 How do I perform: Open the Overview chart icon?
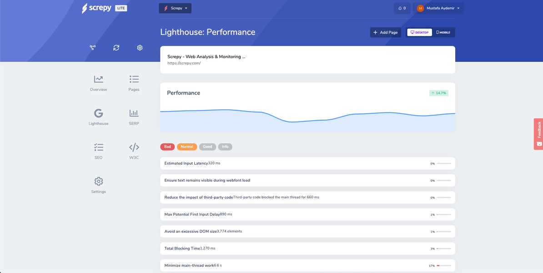pyautogui.click(x=98, y=79)
